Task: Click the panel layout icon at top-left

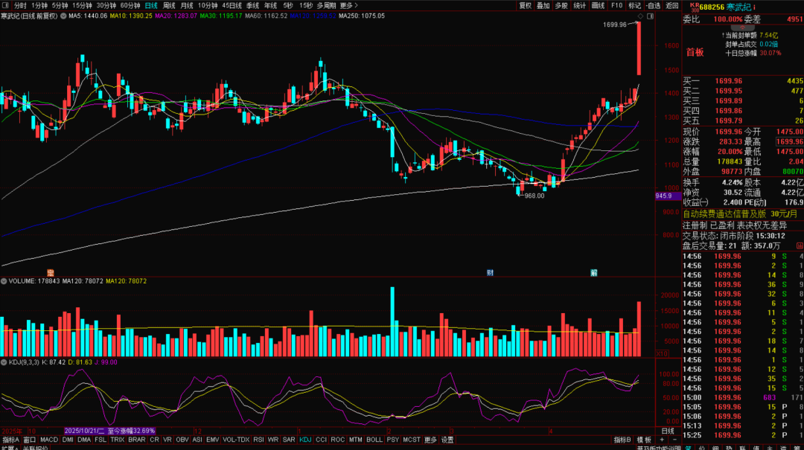Action: [7, 5]
